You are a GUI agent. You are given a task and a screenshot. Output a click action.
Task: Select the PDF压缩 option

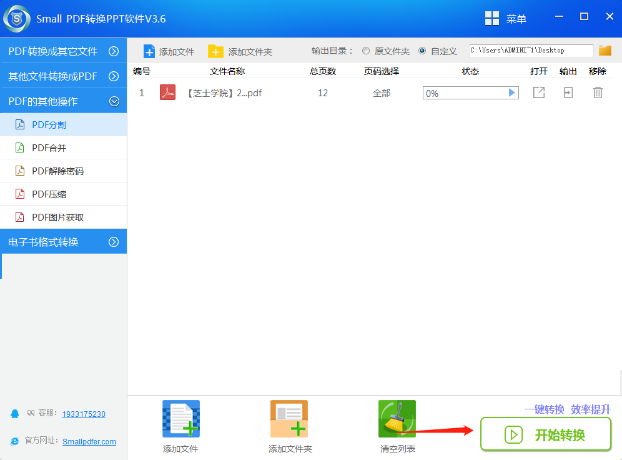coord(64,194)
